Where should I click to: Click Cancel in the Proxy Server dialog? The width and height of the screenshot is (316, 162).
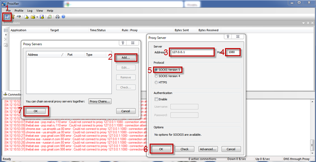pos(231,149)
